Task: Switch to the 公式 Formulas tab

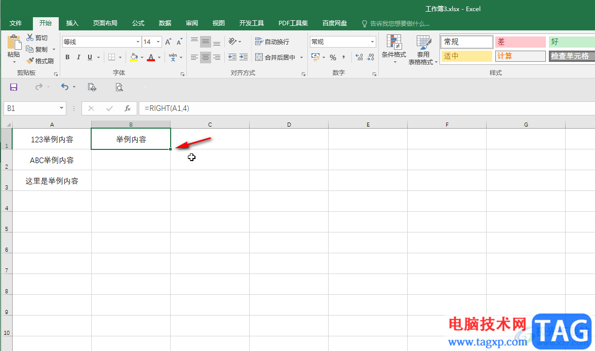Action: point(138,23)
